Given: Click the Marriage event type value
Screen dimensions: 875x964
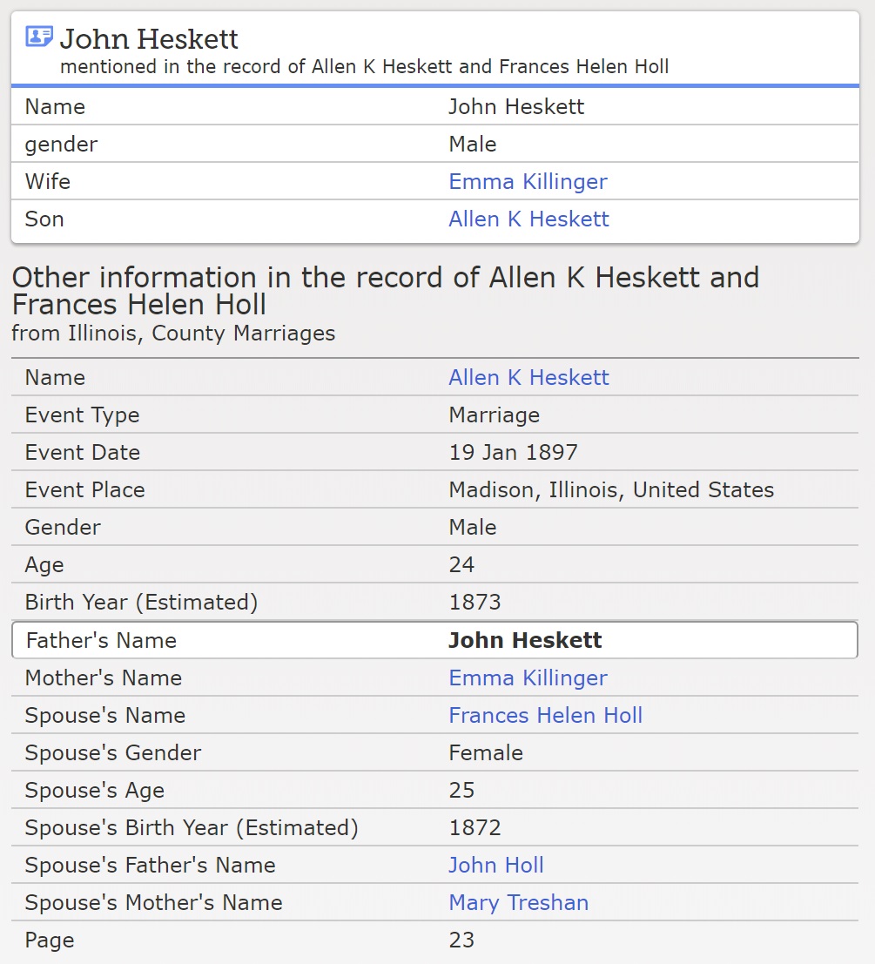Looking at the screenshot, I should (494, 415).
